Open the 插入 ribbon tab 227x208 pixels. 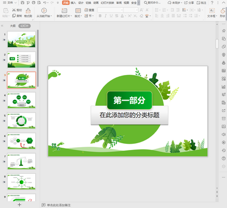point(73,3)
